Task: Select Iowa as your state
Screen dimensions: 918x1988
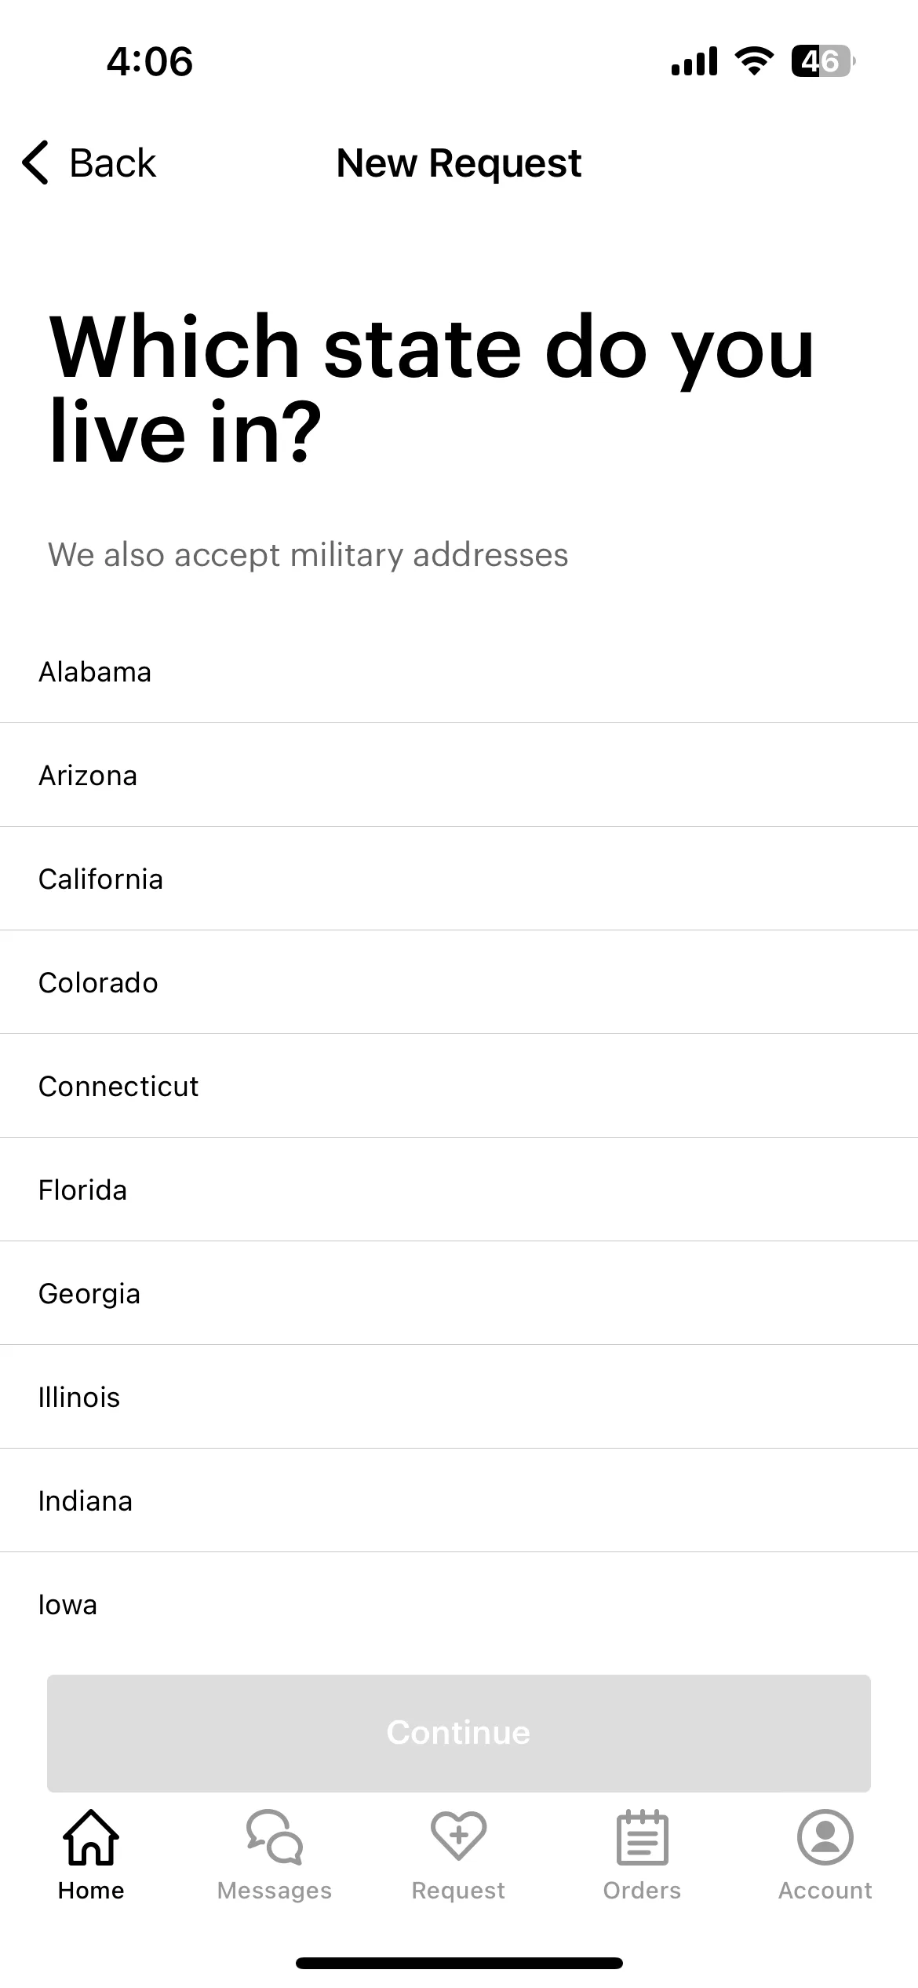Action: point(459,1604)
